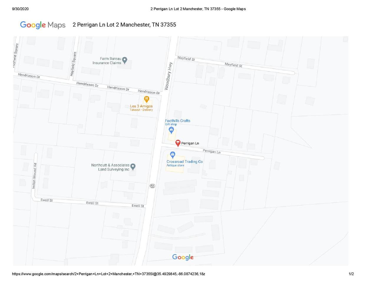Click the red Perrigan Ln location pin
Image resolution: width=366 pixels, height=283 pixels.
pos(178,143)
